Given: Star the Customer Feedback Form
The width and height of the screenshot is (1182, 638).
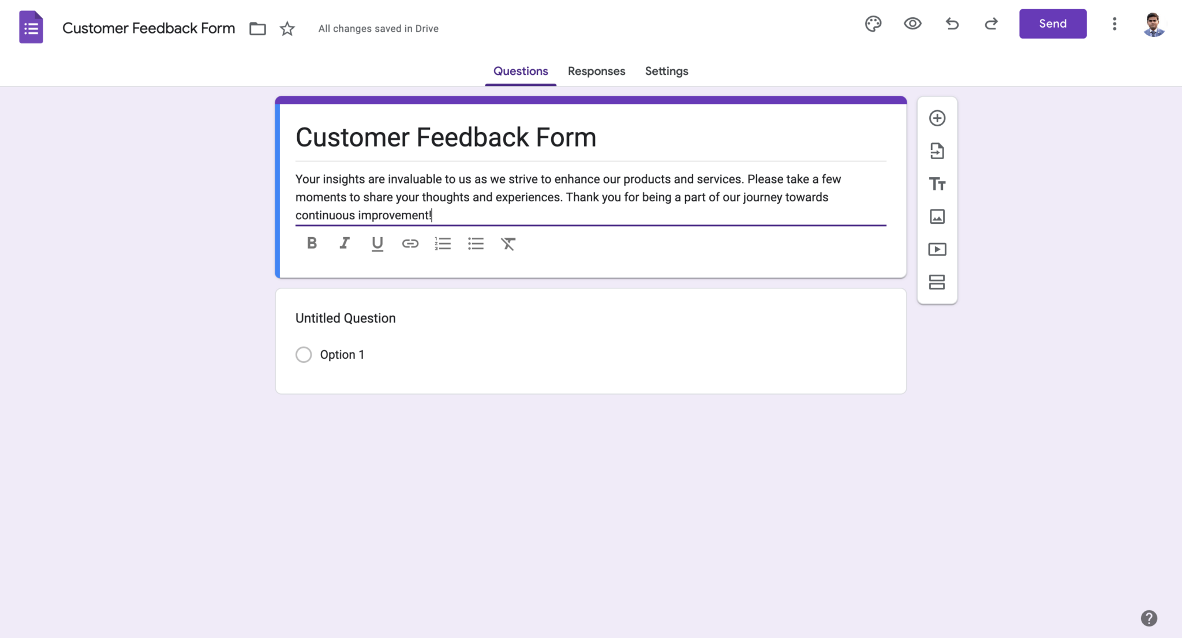Looking at the screenshot, I should click(287, 28).
